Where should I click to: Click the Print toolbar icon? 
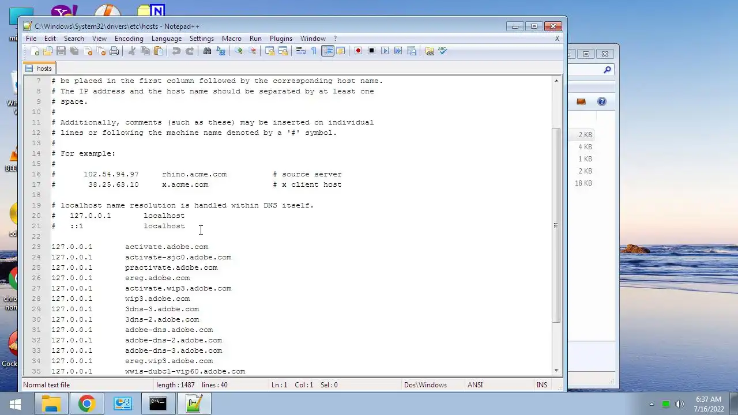[114, 51]
